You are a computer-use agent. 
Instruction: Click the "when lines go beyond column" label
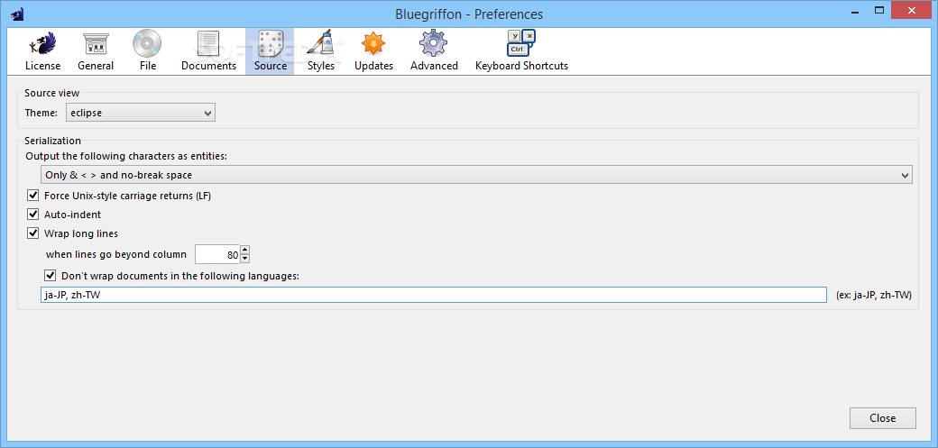(116, 254)
